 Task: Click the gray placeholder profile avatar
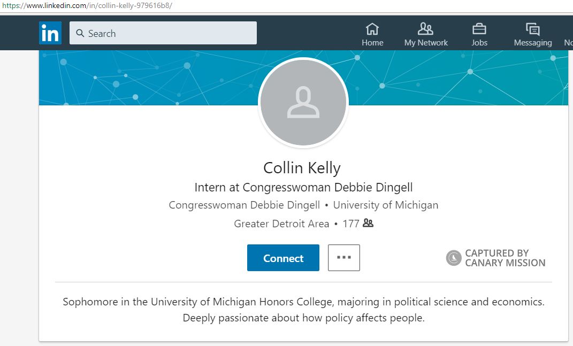303,102
